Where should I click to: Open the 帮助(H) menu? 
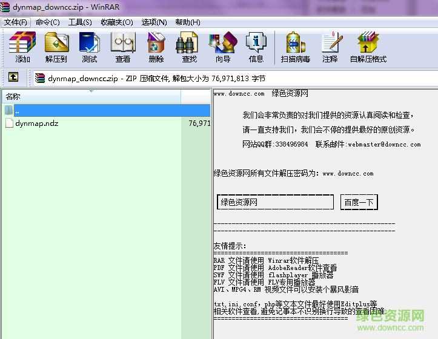[x=188, y=22]
